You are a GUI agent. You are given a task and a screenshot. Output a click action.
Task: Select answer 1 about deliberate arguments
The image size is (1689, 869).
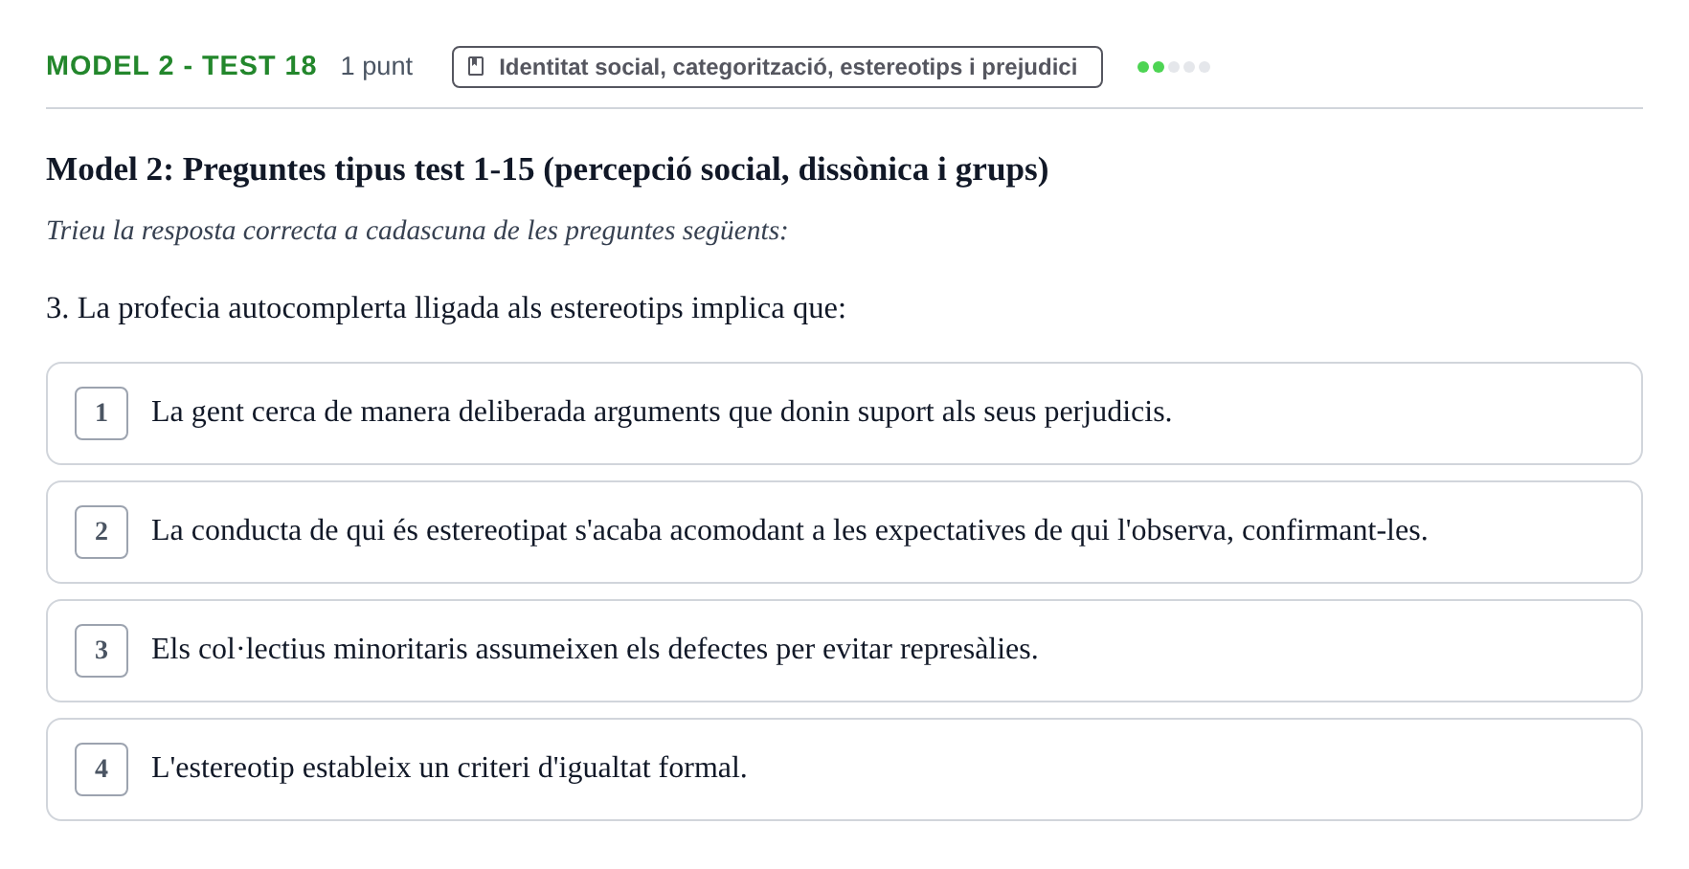coord(844,413)
